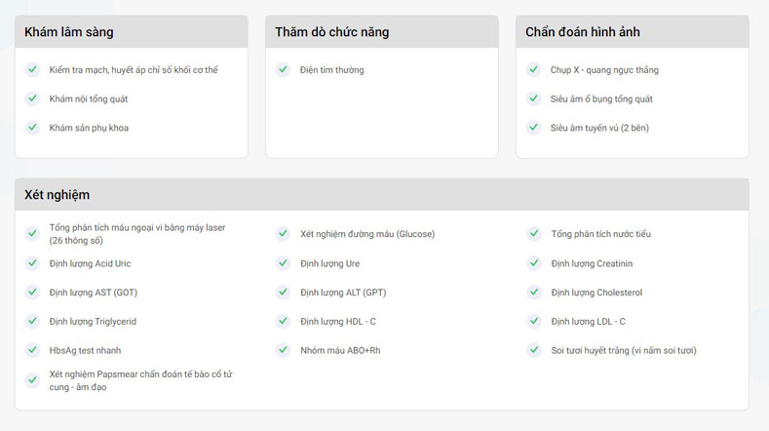769x431 pixels.
Task: Click checkmark next to Siêu âm tuyến vú
Action: tap(533, 128)
